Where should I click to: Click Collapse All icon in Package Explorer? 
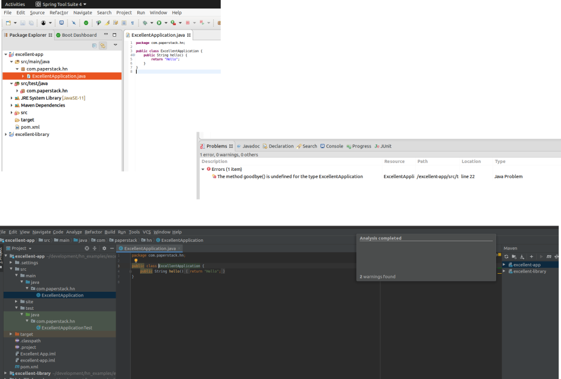(x=95, y=45)
